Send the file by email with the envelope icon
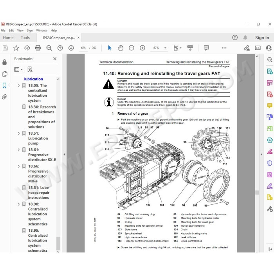This screenshot has height=274, width=274. click(x=258, y=48)
